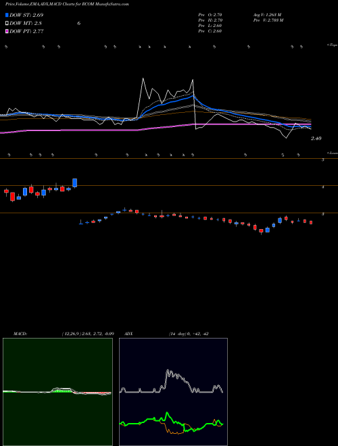The width and height of the screenshot is (338, 446).
Task: Click the 'MACD:' panel heading
Action: (x=20, y=334)
